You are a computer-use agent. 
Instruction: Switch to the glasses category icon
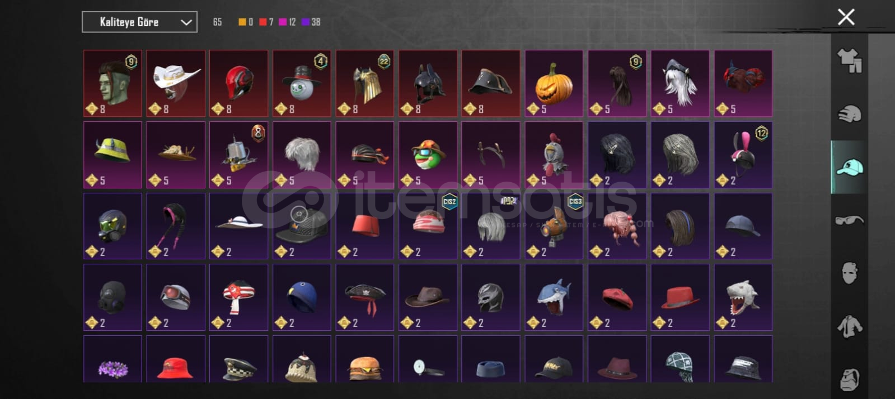point(849,220)
